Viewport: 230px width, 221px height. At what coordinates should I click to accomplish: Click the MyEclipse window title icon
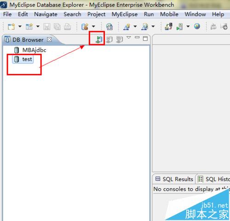[4, 5]
